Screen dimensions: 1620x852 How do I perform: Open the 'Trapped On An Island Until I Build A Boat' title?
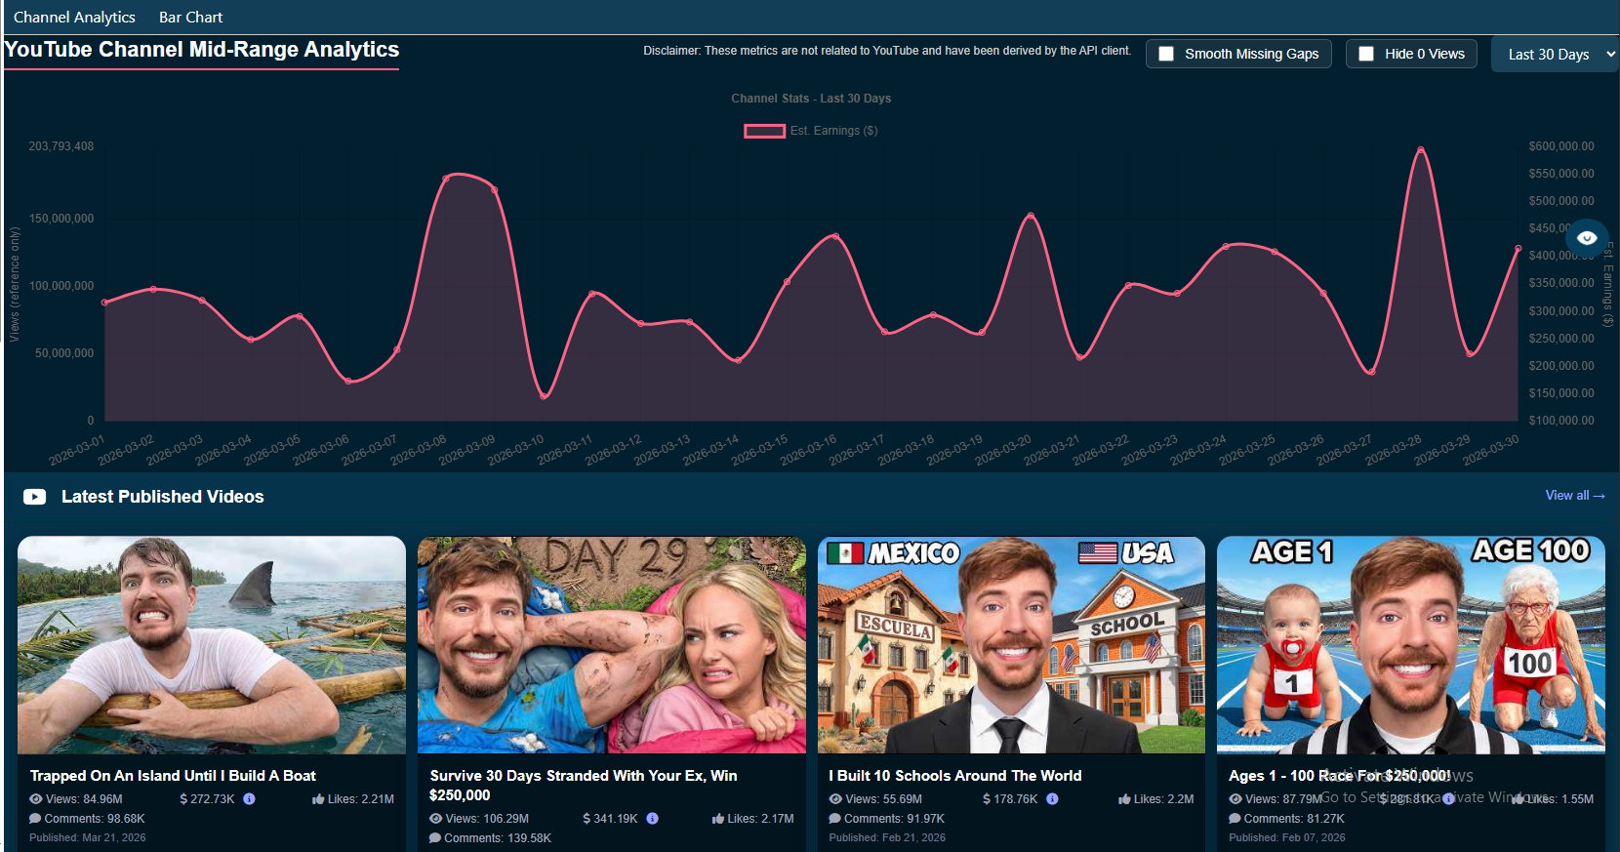click(173, 776)
